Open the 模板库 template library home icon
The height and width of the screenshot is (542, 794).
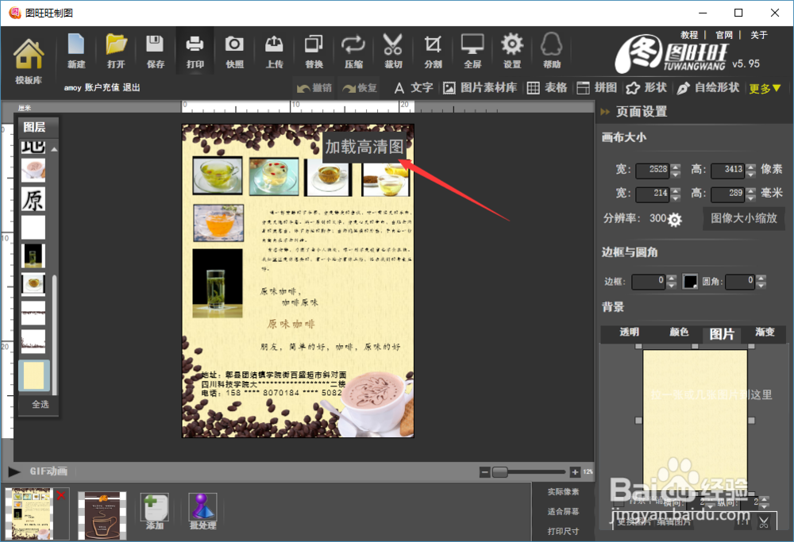29,61
